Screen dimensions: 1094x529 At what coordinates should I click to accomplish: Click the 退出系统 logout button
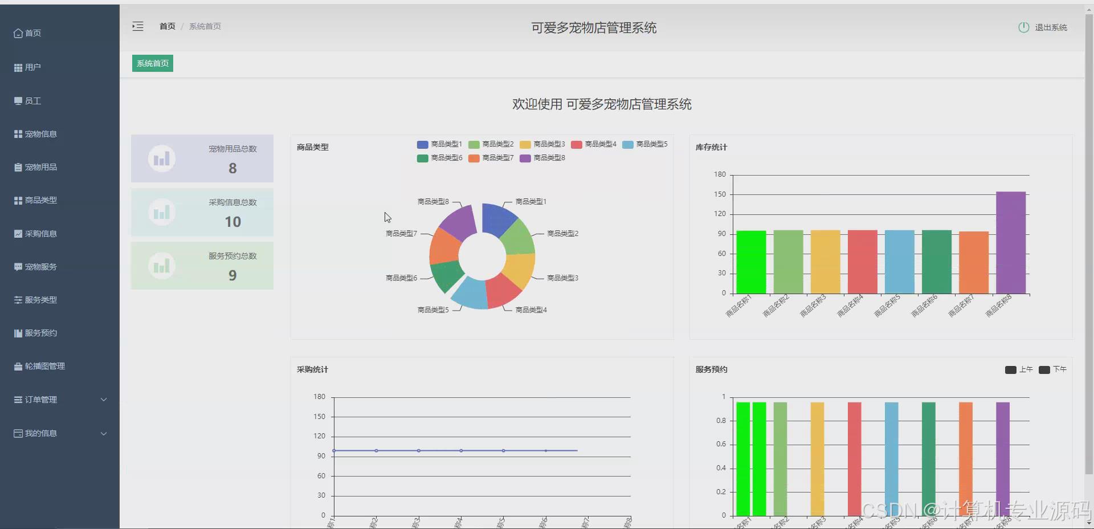1050,27
